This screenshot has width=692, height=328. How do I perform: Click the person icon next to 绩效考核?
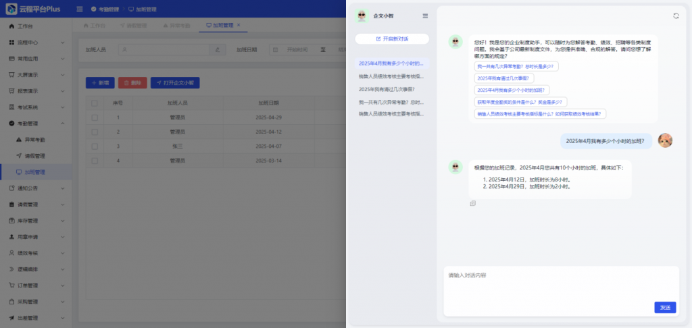(11, 253)
